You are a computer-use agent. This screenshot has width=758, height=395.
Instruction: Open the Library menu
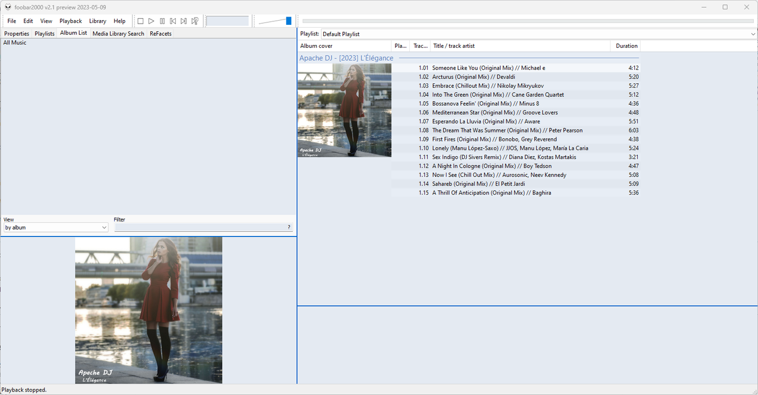(98, 21)
